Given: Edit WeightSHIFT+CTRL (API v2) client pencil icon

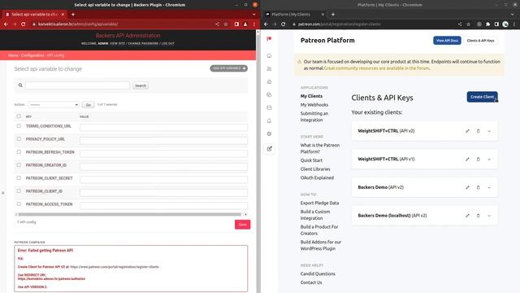Looking at the screenshot, I should (x=467, y=131).
